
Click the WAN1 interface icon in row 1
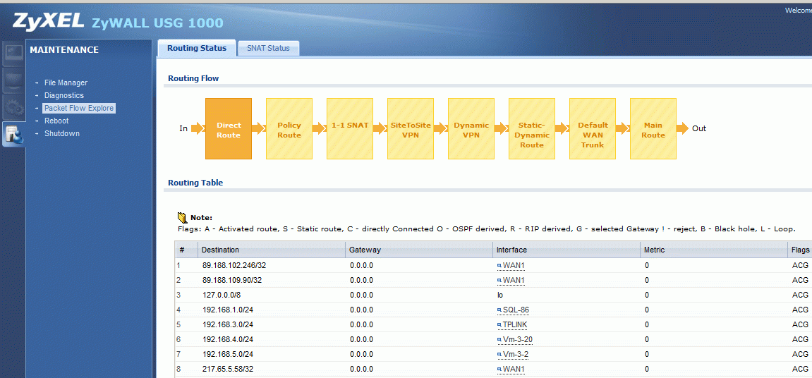pyautogui.click(x=499, y=266)
